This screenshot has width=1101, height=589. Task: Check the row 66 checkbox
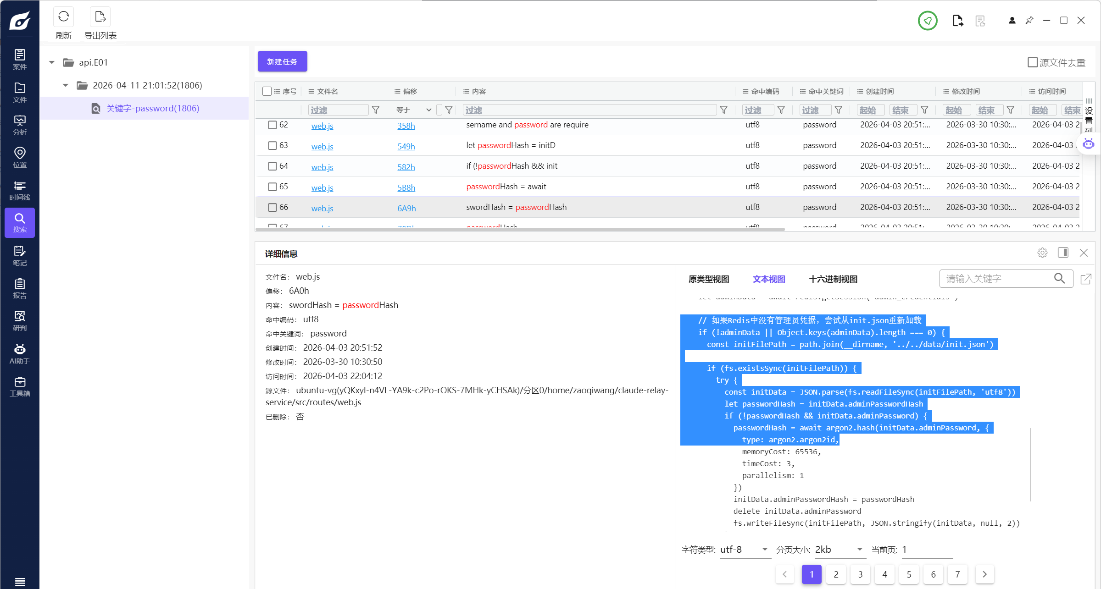click(x=272, y=207)
